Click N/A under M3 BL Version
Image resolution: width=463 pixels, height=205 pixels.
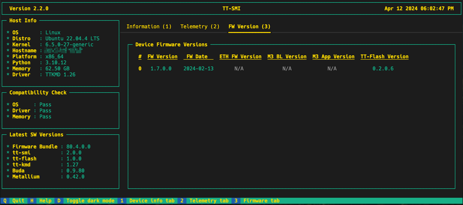287,69
